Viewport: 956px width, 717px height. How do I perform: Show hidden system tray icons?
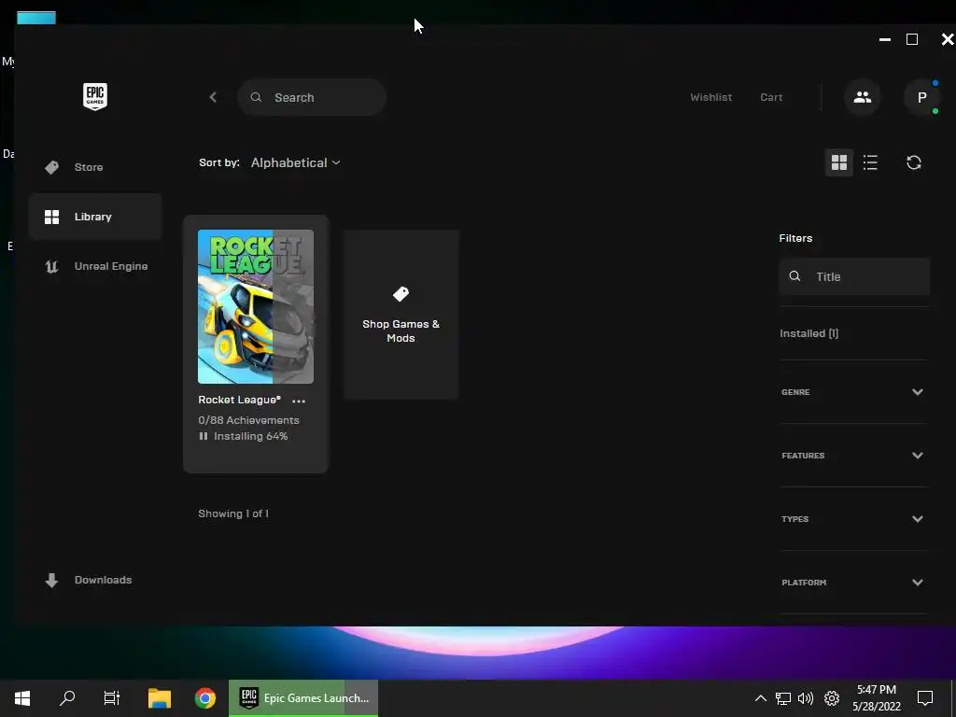(x=760, y=698)
